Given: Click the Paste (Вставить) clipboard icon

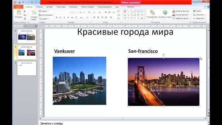Looking at the screenshot, I should [x=19, y=12].
